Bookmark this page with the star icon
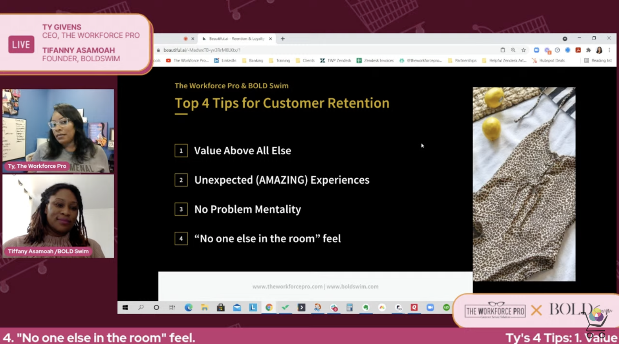Screen dimensions: 619x344 (x=524, y=50)
